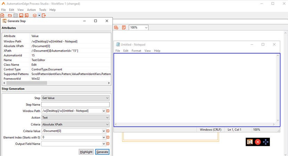288x156 pixels.
Task: Click Windows (CRLF) in Notepad status bar
Action: (x=211, y=130)
